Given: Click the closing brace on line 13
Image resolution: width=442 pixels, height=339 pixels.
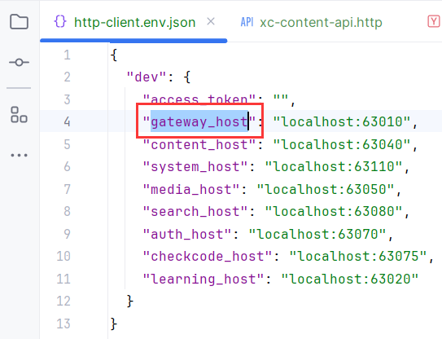Looking at the screenshot, I should click(x=114, y=324).
